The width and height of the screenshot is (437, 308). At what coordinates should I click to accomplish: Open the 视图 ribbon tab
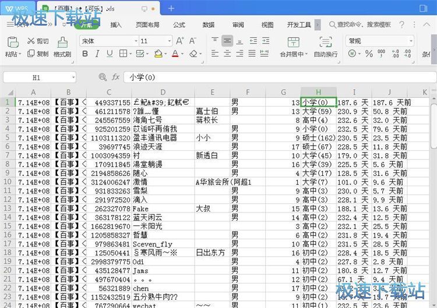(x=267, y=25)
